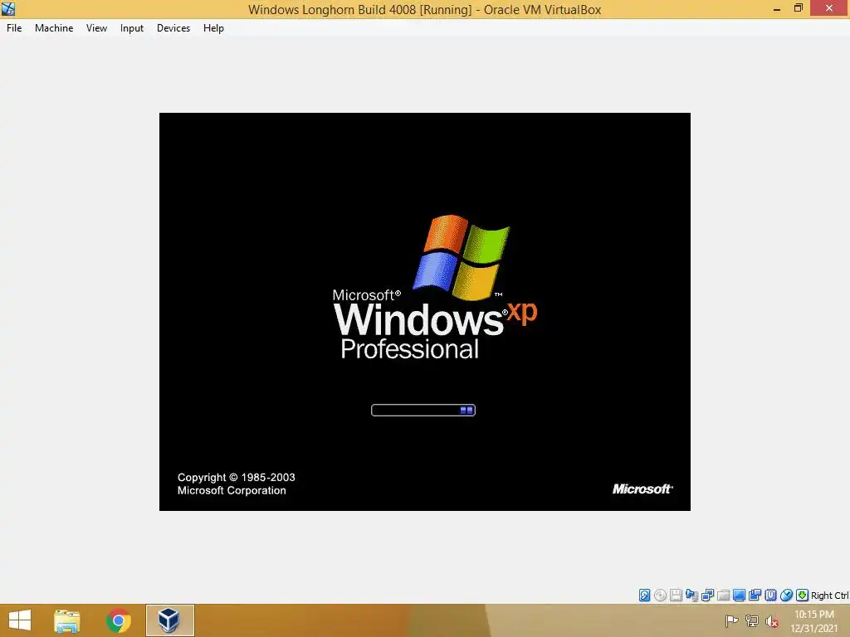Viewport: 850px width, 637px height.
Task: Open the Devices menu
Action: point(173,28)
